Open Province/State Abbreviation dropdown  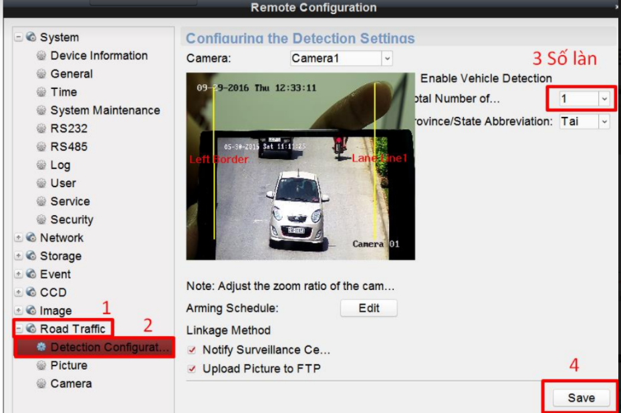tap(604, 122)
